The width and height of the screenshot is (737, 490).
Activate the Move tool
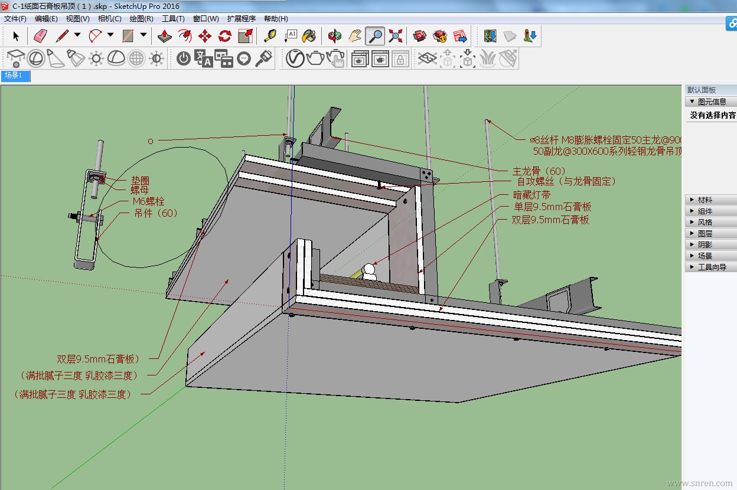click(x=205, y=36)
